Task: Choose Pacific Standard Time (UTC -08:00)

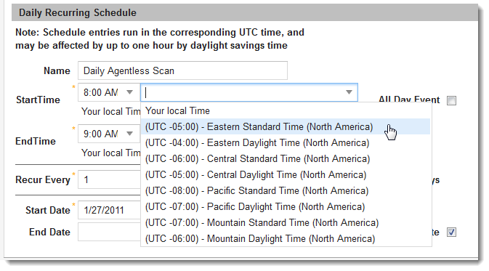Action: (x=286, y=190)
